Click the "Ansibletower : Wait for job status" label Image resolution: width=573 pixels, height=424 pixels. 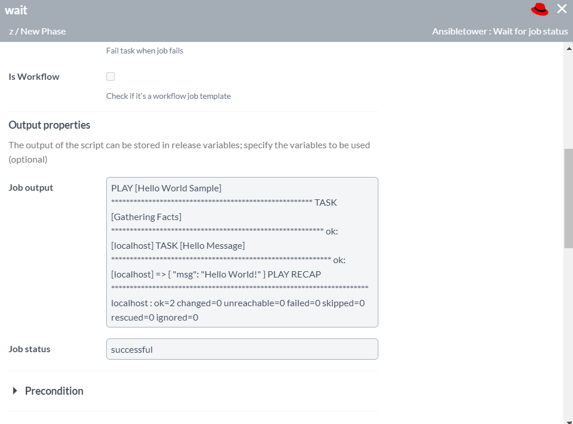[x=500, y=31]
